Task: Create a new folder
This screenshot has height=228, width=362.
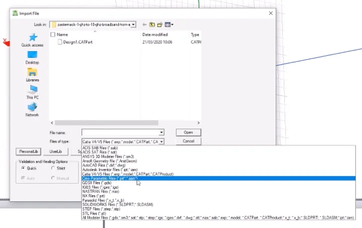Action: [x=160, y=24]
